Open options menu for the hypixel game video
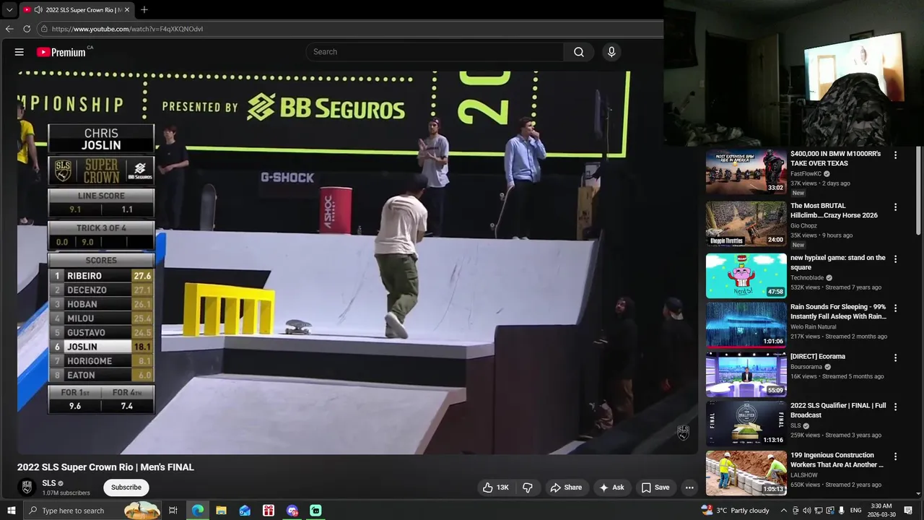Viewport: 924px width, 520px height. (896, 259)
